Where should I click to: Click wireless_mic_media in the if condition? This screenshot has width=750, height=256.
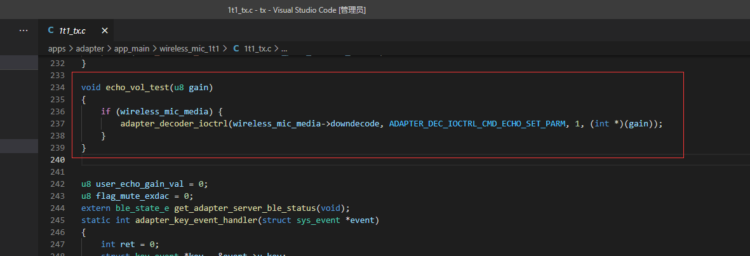click(x=164, y=112)
